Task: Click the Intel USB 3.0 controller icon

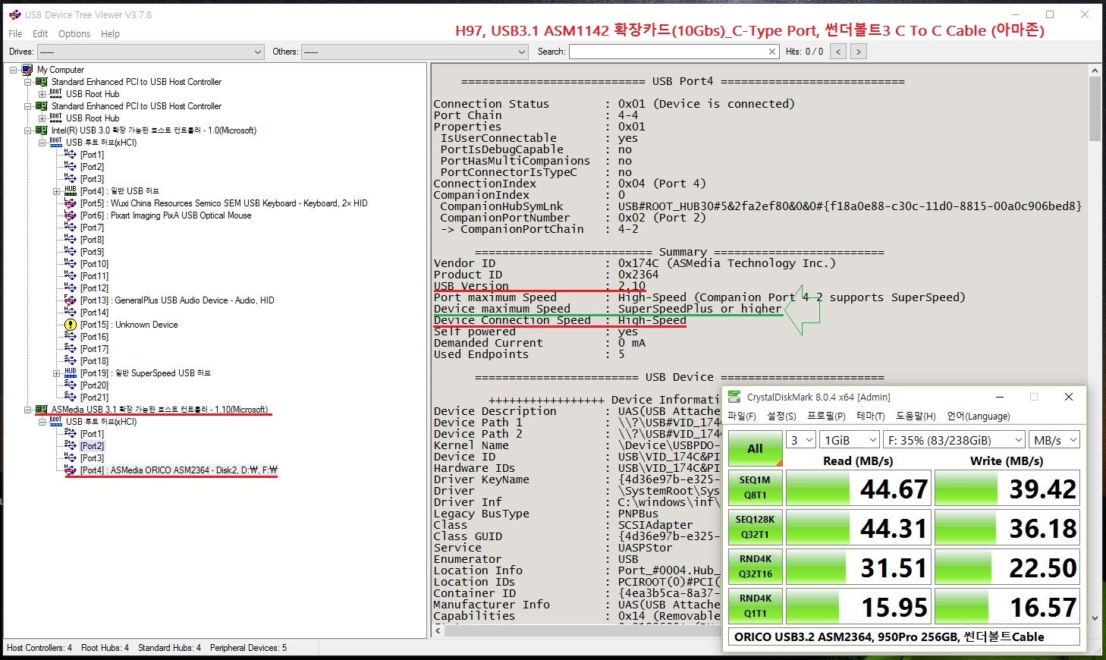Action: point(41,130)
